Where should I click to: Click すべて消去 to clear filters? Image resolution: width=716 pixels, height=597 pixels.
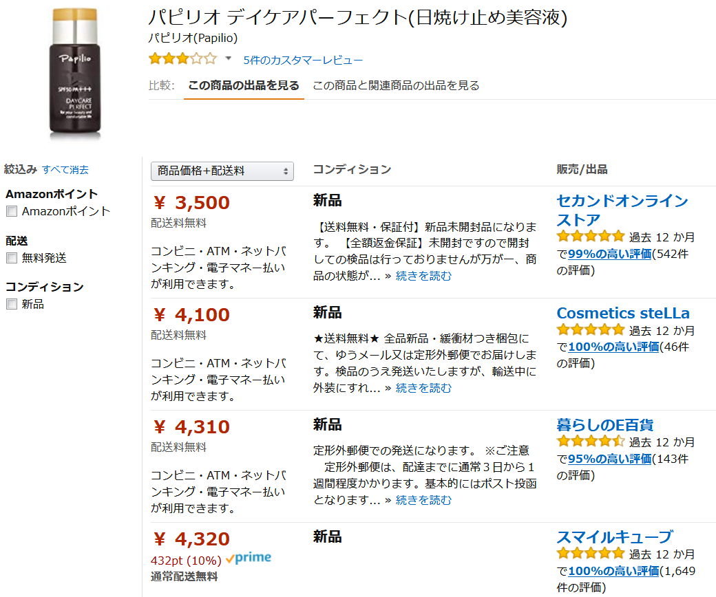[65, 170]
